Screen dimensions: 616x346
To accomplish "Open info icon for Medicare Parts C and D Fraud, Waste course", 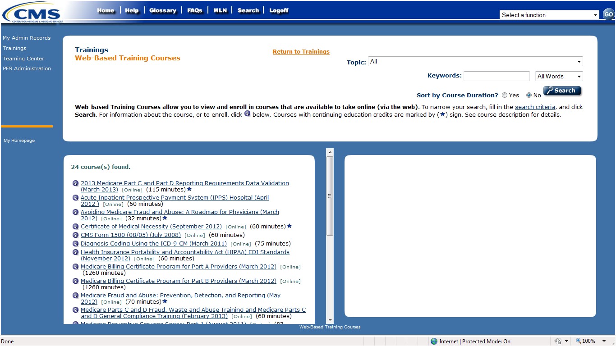I will (75, 310).
